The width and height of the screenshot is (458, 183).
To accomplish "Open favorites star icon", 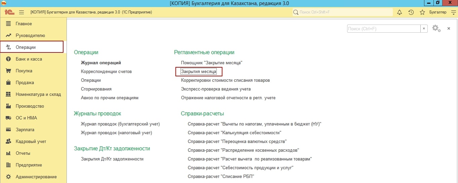I will coord(422,12).
